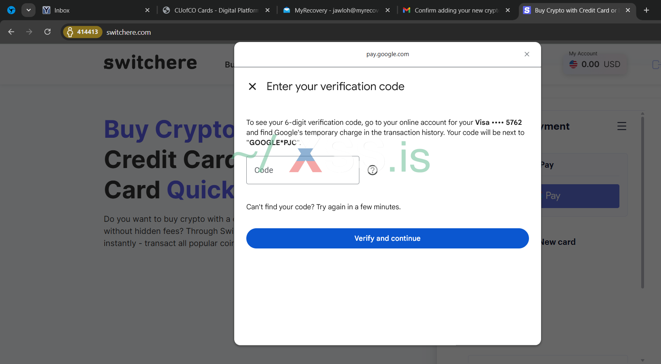Select the Gmail Confirm adding crypto tab
This screenshot has width=661, height=364.
454,11
